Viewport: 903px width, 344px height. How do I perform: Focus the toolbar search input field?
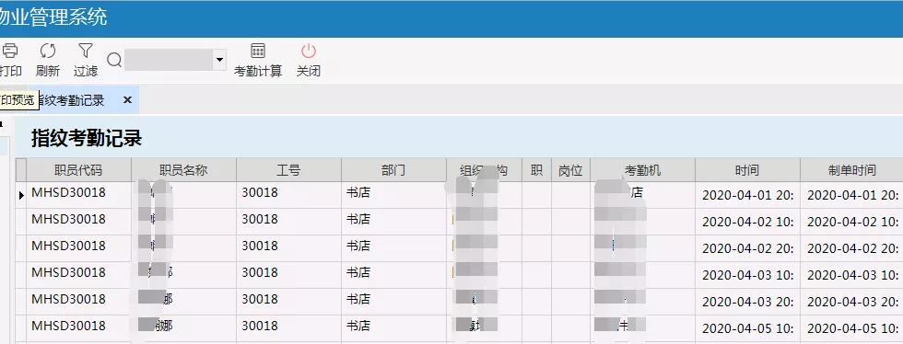[x=169, y=60]
